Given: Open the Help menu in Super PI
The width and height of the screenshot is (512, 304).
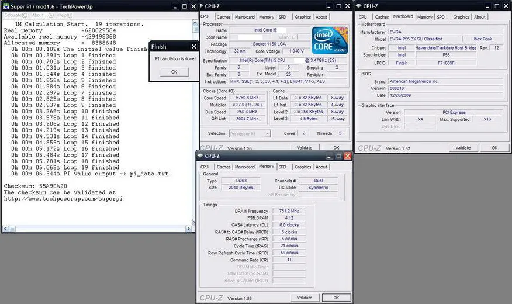Looking at the screenshot, I should coord(65,15).
